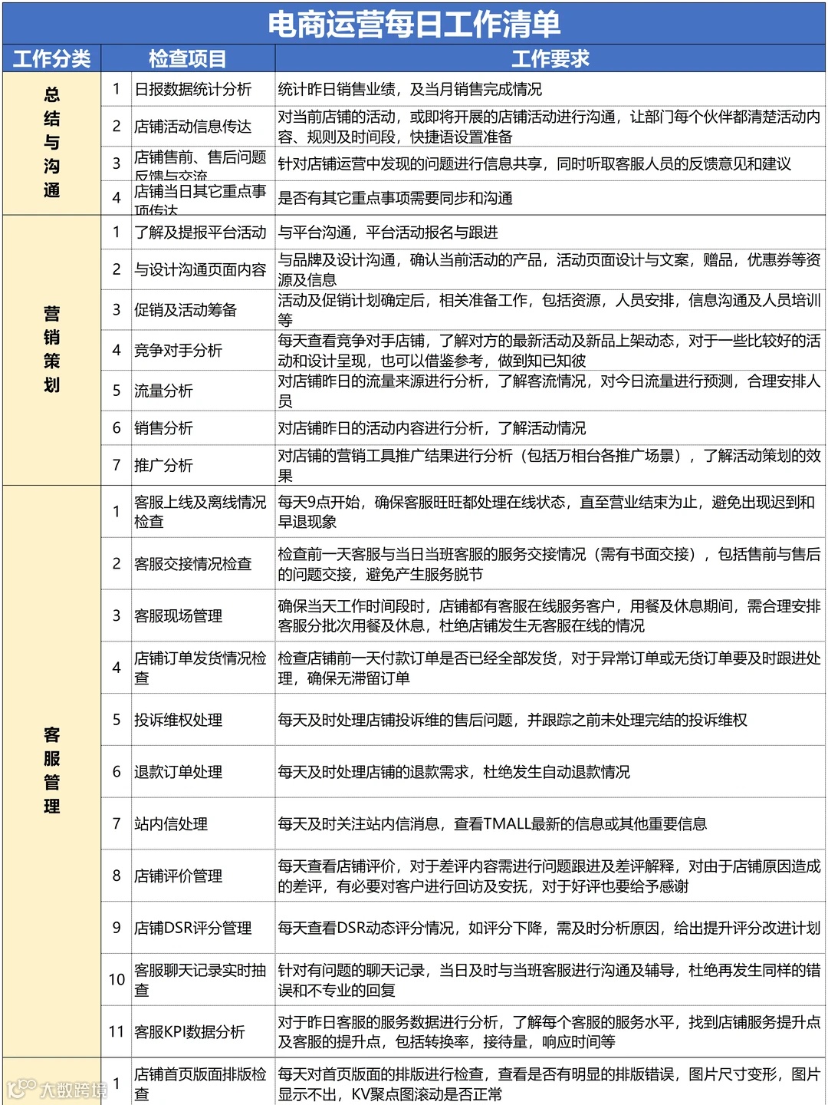The width and height of the screenshot is (828, 1105).
Task: Click row number 11 in 客服管理
Action: click(117, 1031)
